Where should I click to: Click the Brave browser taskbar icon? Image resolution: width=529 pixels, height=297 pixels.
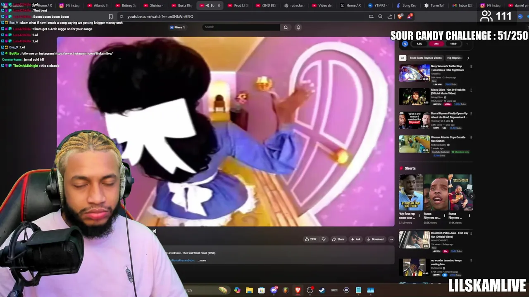point(298,290)
